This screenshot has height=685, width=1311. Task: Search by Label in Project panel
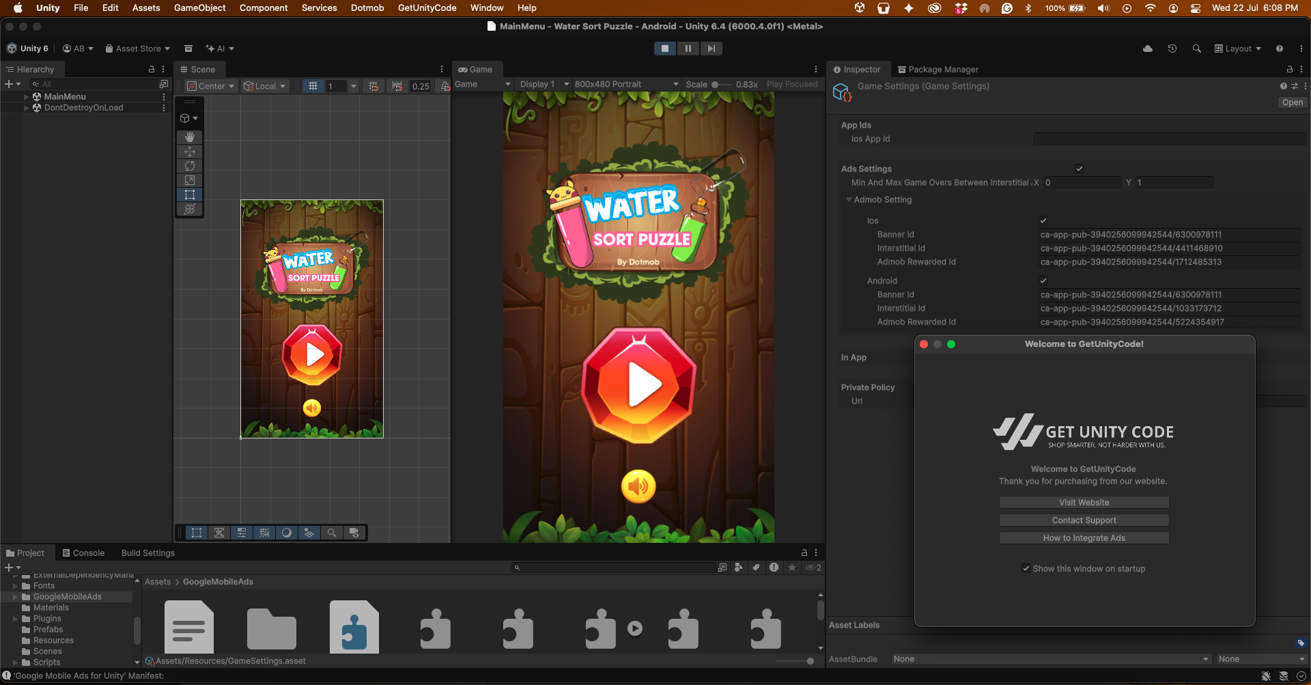click(x=756, y=568)
